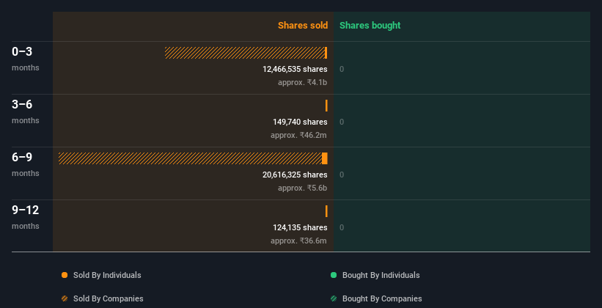Click the 'Shares bought' column header
Image resolution: width=602 pixels, height=308 pixels.
click(x=370, y=26)
